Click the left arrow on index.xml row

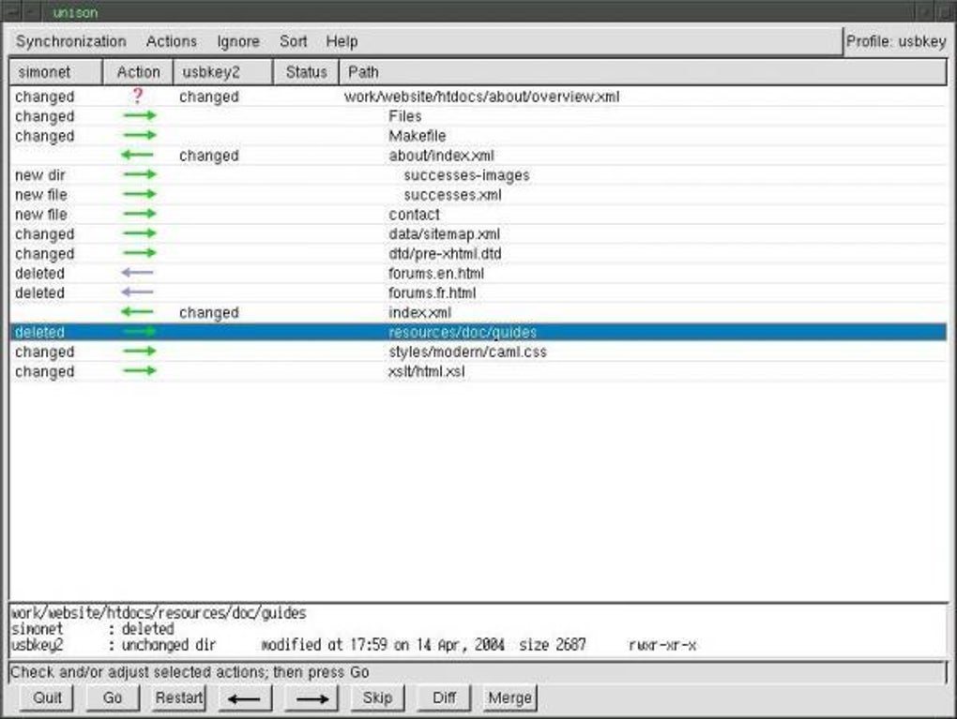[x=137, y=312]
